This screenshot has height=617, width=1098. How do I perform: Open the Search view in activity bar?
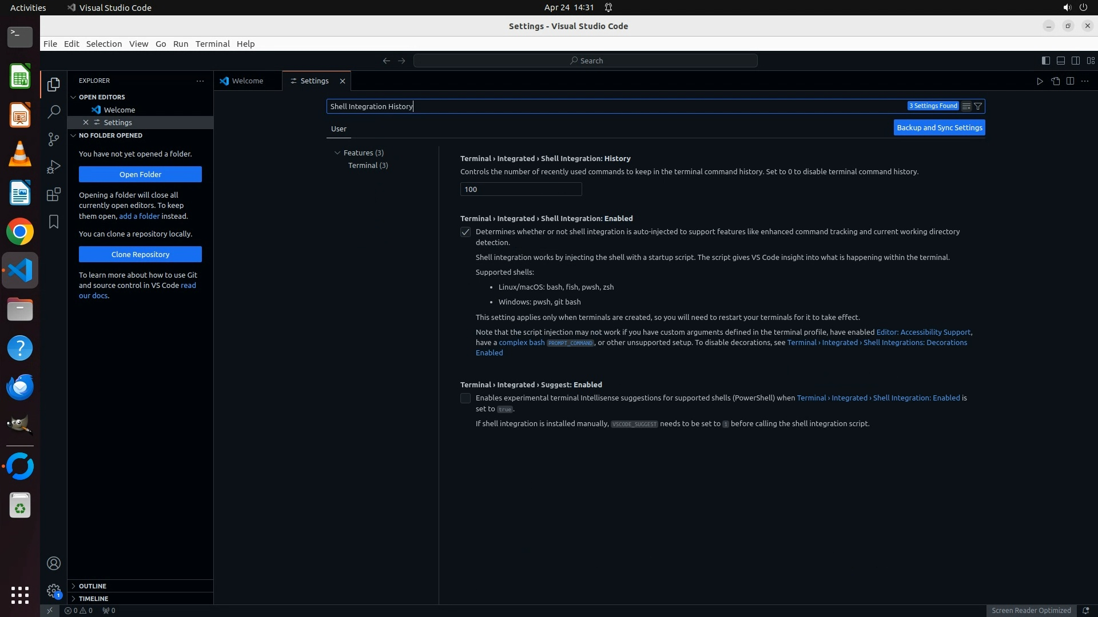pos(54,111)
